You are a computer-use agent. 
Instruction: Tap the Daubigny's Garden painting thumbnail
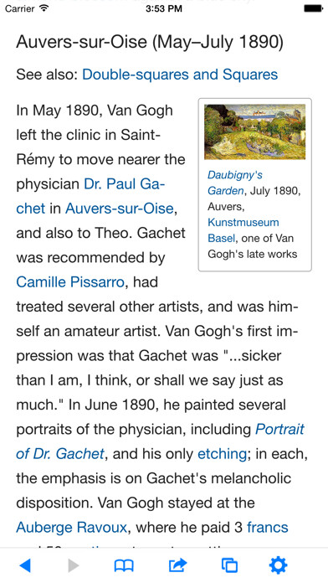(255, 132)
